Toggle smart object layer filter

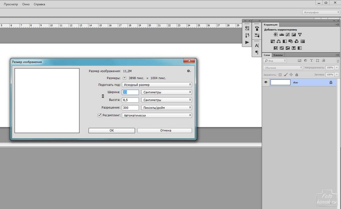[x=323, y=61]
